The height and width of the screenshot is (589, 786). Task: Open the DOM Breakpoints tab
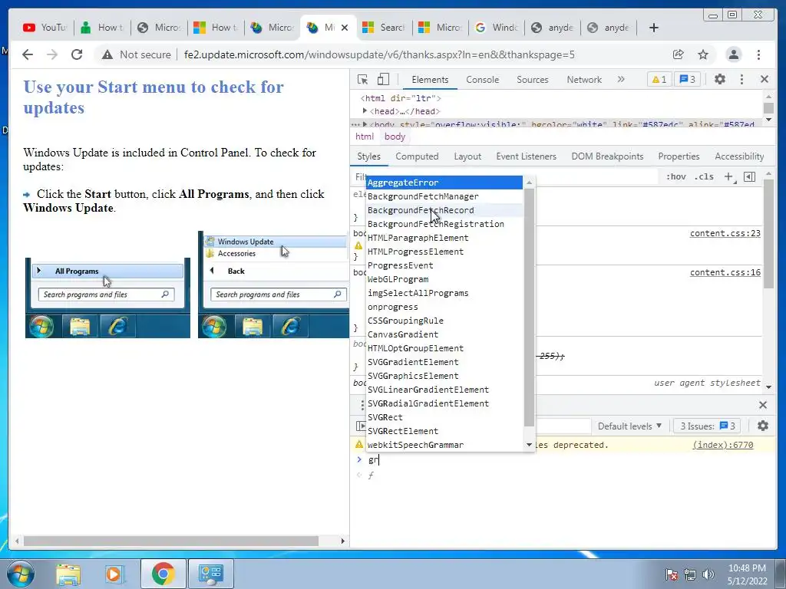click(x=607, y=156)
